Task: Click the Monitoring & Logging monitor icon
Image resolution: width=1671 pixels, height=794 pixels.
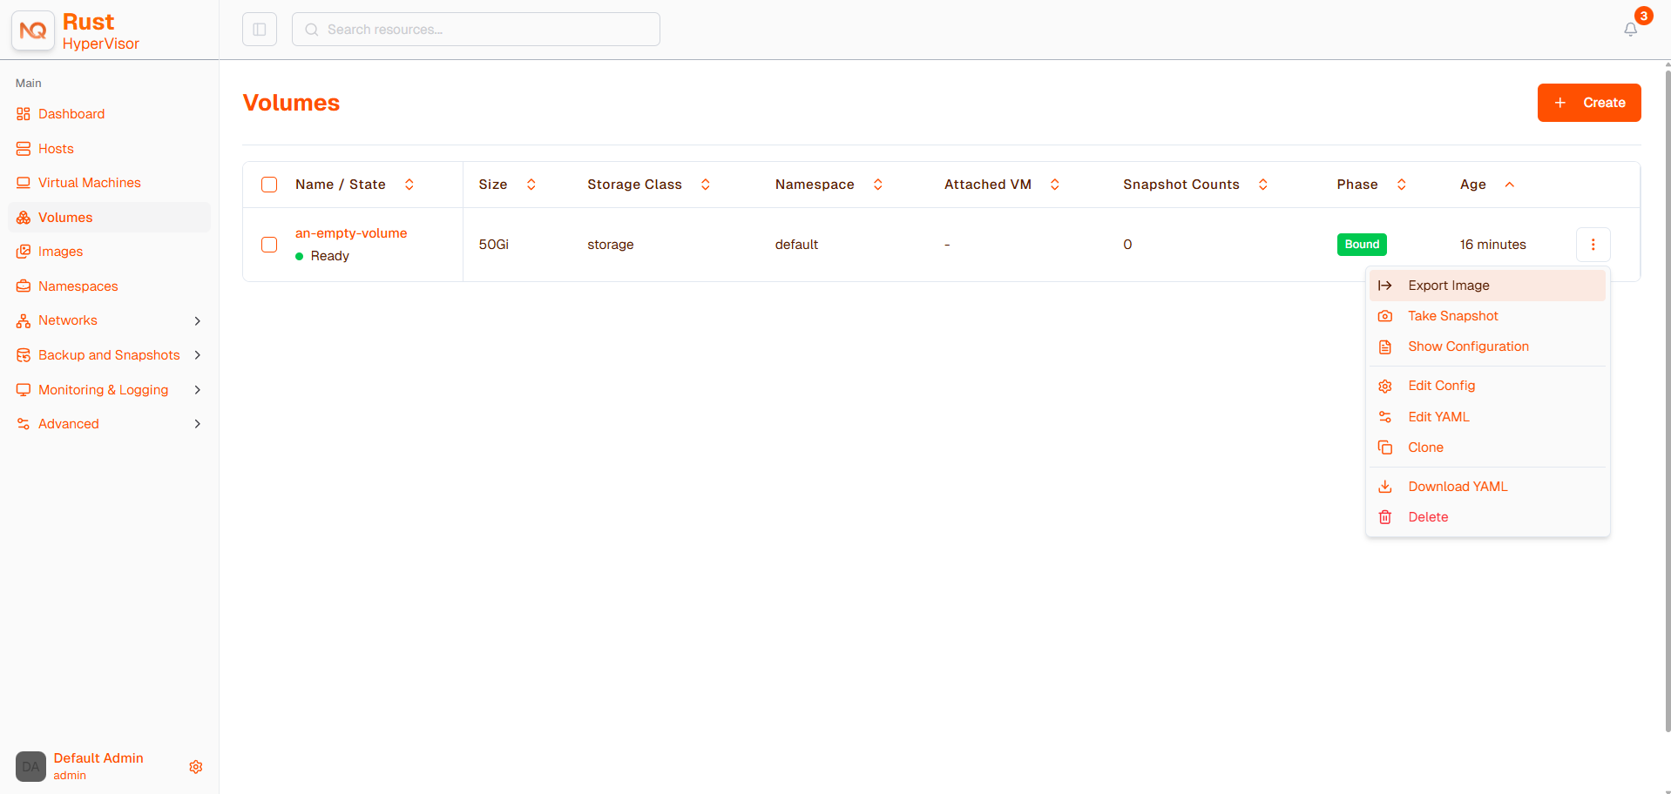Action: click(x=24, y=390)
